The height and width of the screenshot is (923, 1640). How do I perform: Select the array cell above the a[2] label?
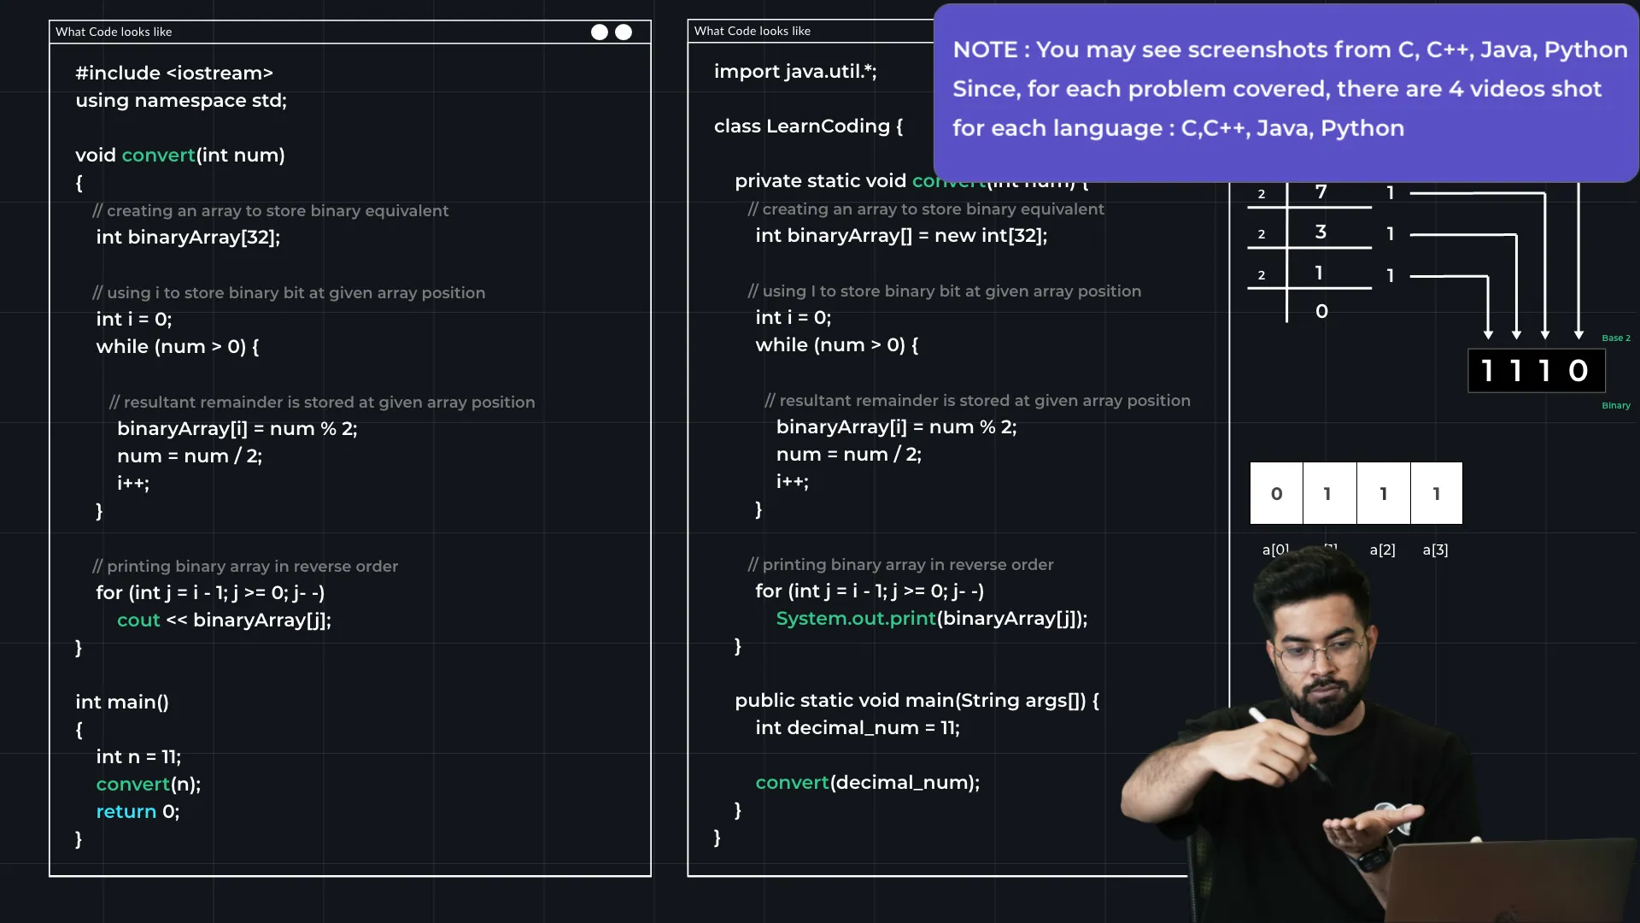click(1383, 493)
